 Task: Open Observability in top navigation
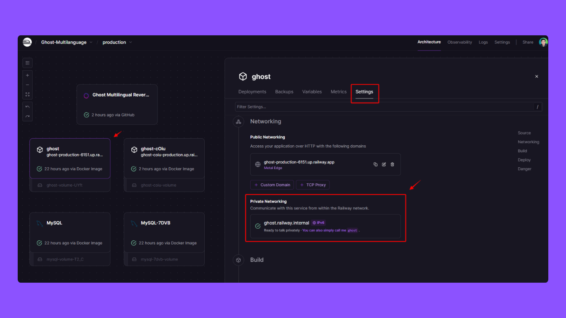[x=459, y=42]
